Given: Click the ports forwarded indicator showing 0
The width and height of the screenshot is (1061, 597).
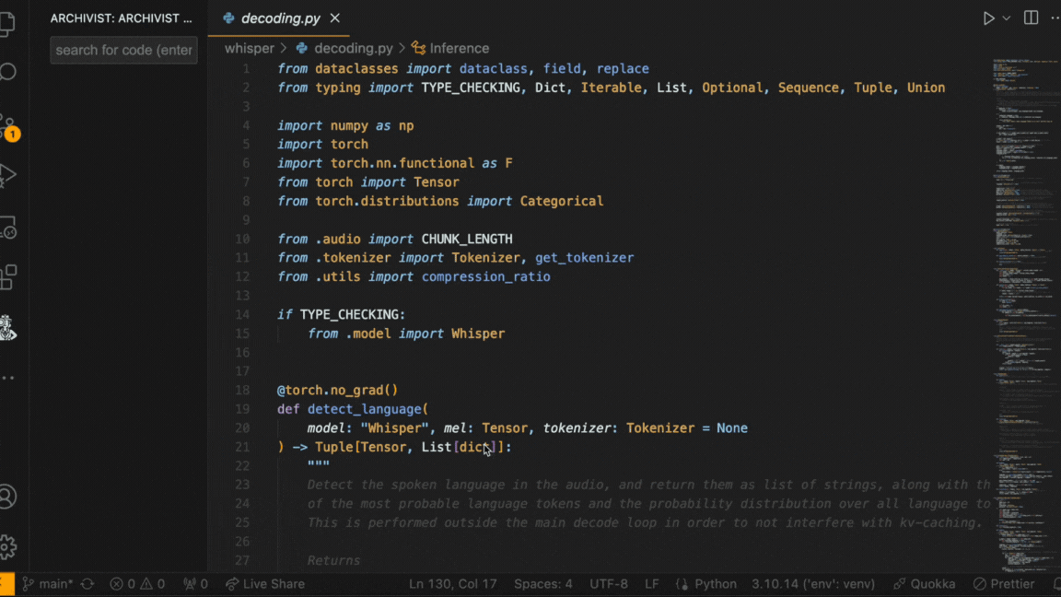Looking at the screenshot, I should click(x=195, y=583).
